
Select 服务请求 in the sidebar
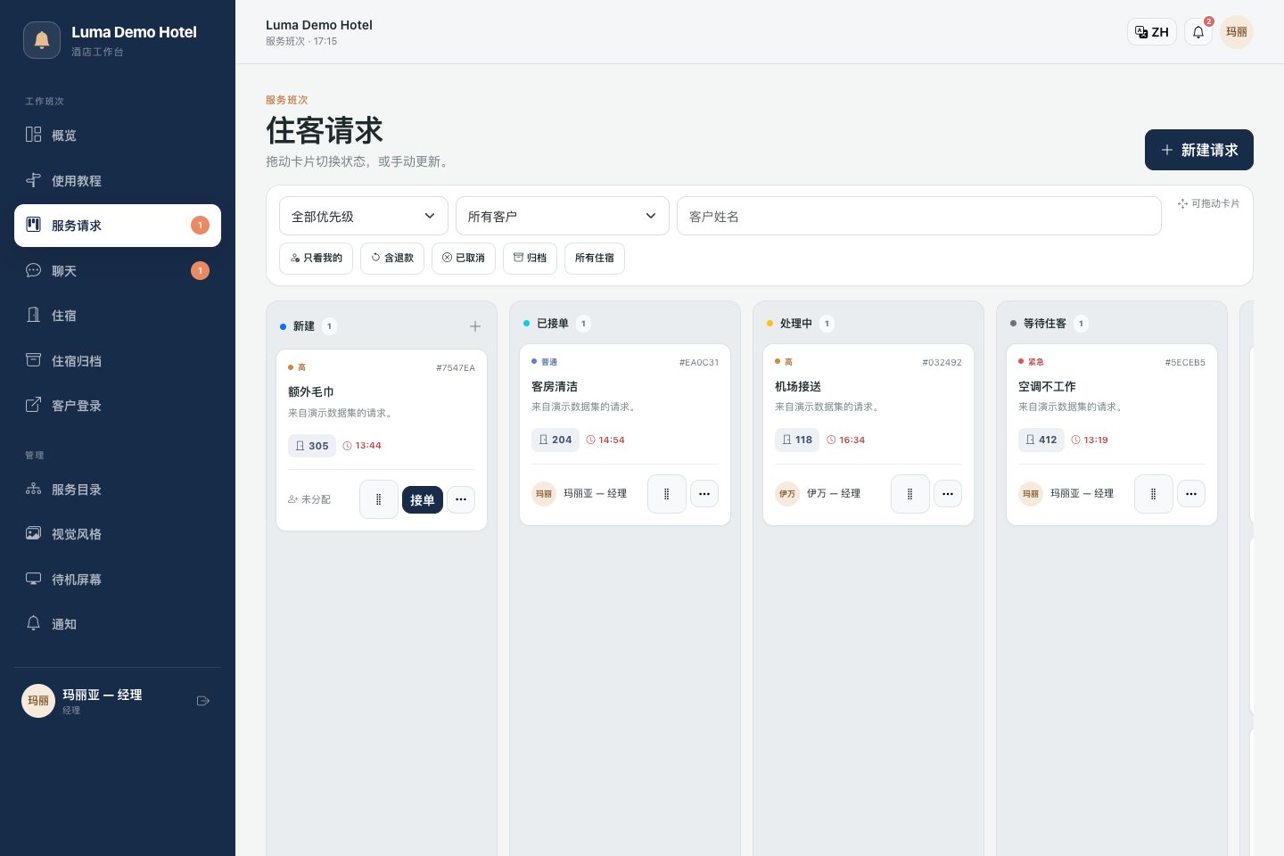(118, 226)
